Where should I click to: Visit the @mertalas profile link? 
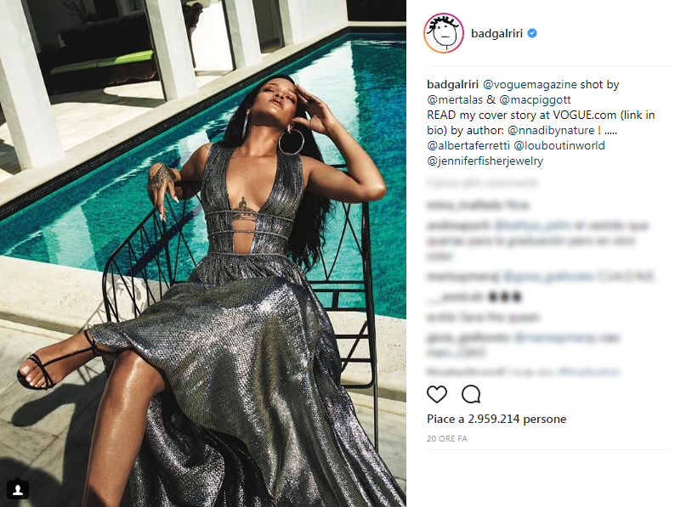(x=455, y=99)
